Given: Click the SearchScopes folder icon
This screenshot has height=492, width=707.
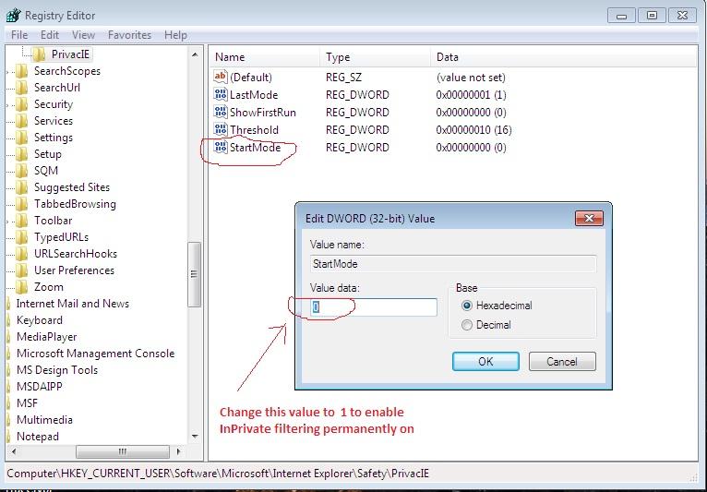Looking at the screenshot, I should coord(21,71).
